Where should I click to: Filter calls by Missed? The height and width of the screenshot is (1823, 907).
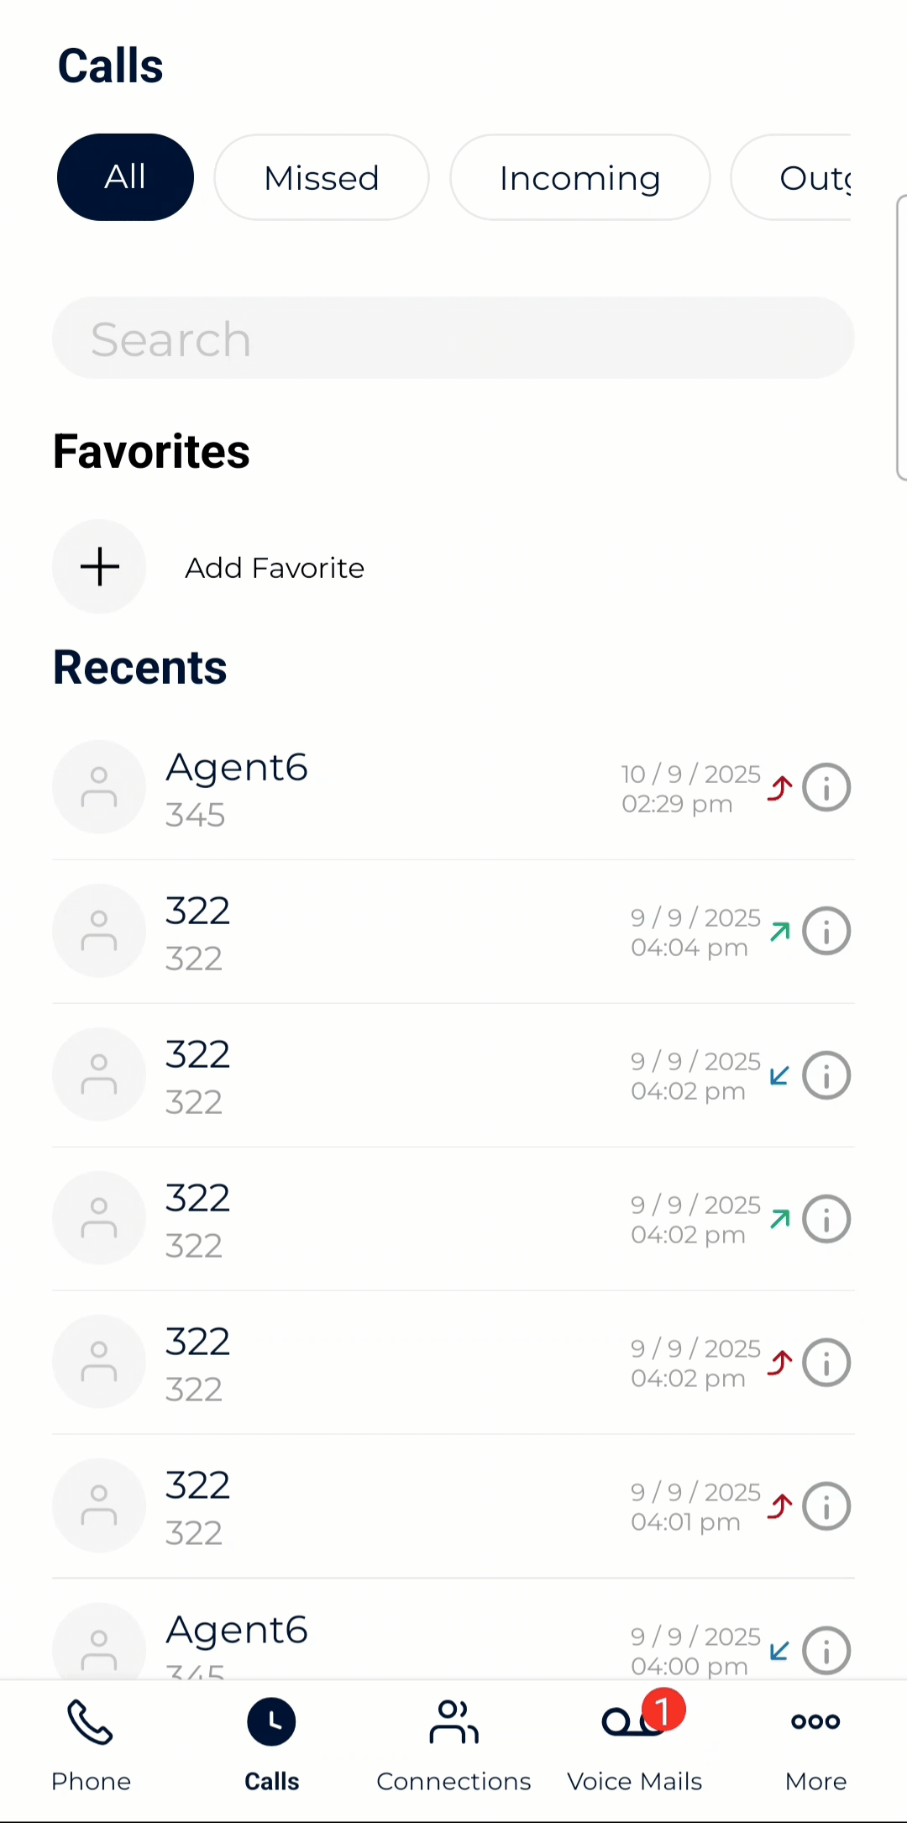coord(322,177)
